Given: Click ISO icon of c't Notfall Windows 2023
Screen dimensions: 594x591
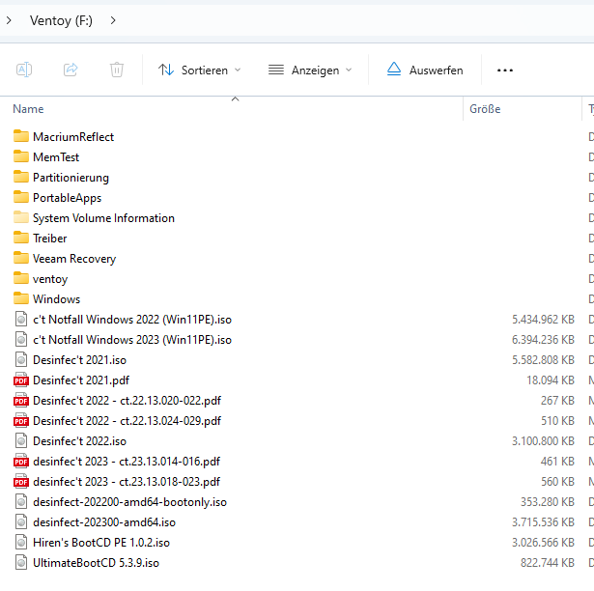Looking at the screenshot, I should (21, 339).
